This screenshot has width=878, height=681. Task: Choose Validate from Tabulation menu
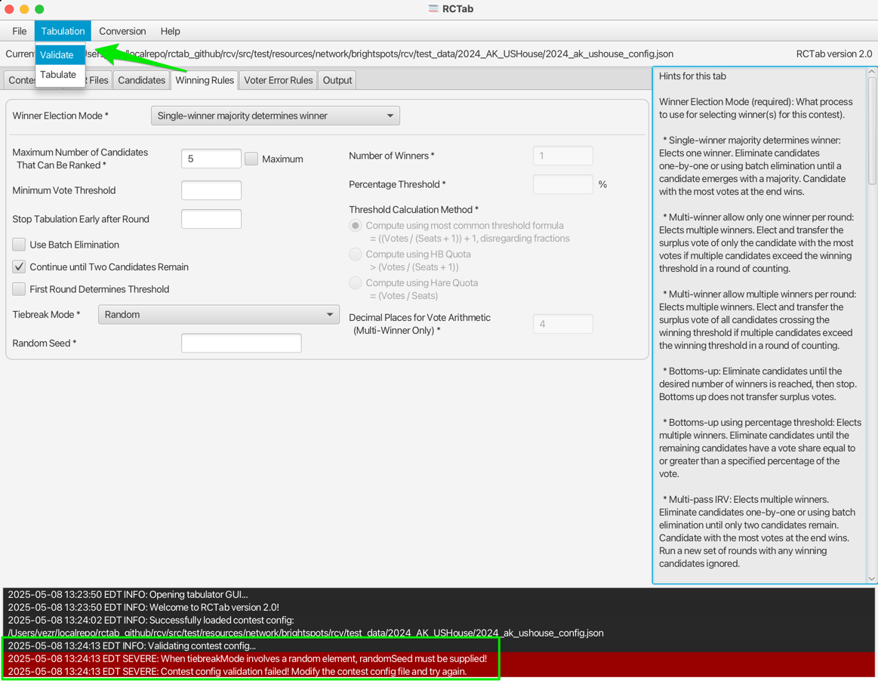tap(60, 55)
